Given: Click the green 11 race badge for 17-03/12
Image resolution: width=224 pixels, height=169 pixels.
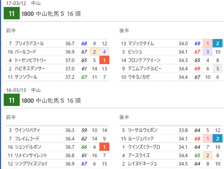Looking at the screenshot, I should (12, 14).
